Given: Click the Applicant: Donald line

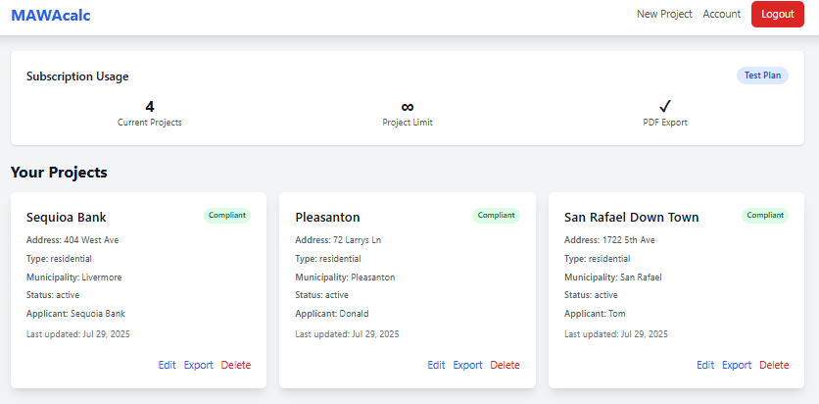Looking at the screenshot, I should [332, 314].
